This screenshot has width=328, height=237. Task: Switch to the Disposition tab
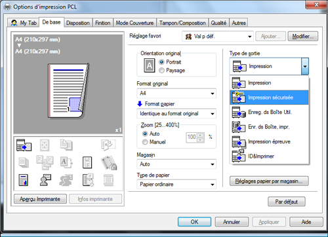(78, 23)
